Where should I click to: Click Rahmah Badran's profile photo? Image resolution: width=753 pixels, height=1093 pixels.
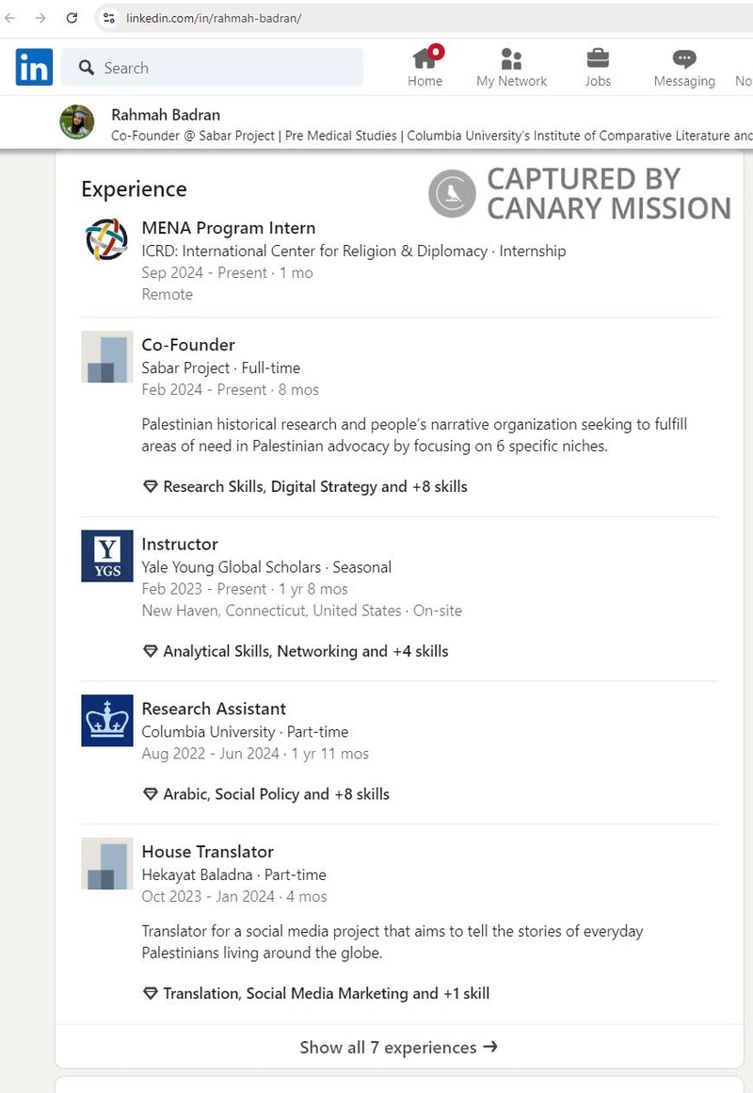point(76,122)
